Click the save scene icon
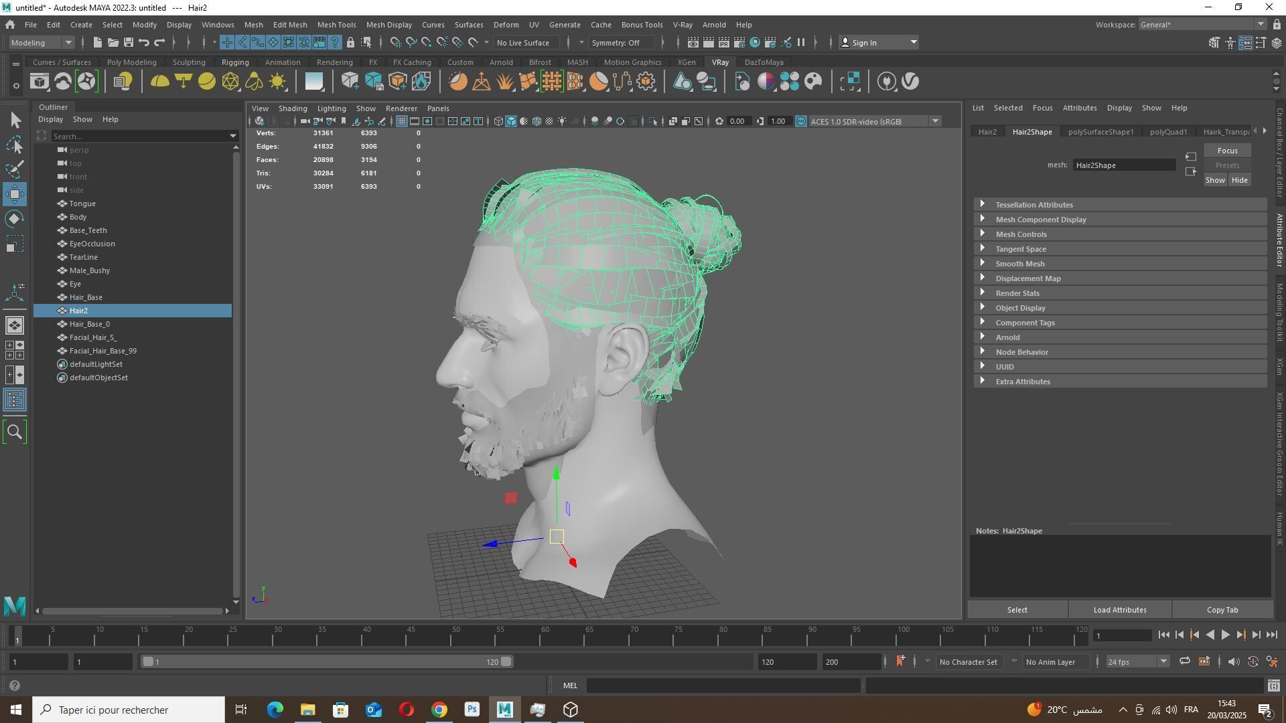 tap(128, 42)
